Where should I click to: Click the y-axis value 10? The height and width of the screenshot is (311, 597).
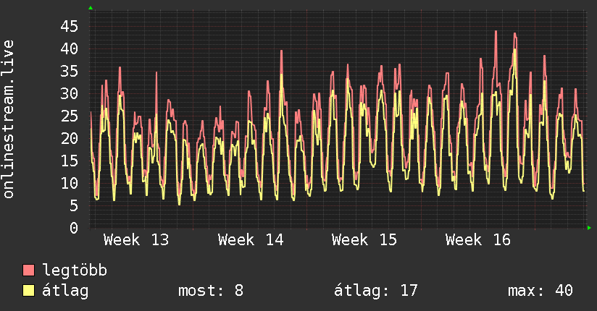pos(69,183)
